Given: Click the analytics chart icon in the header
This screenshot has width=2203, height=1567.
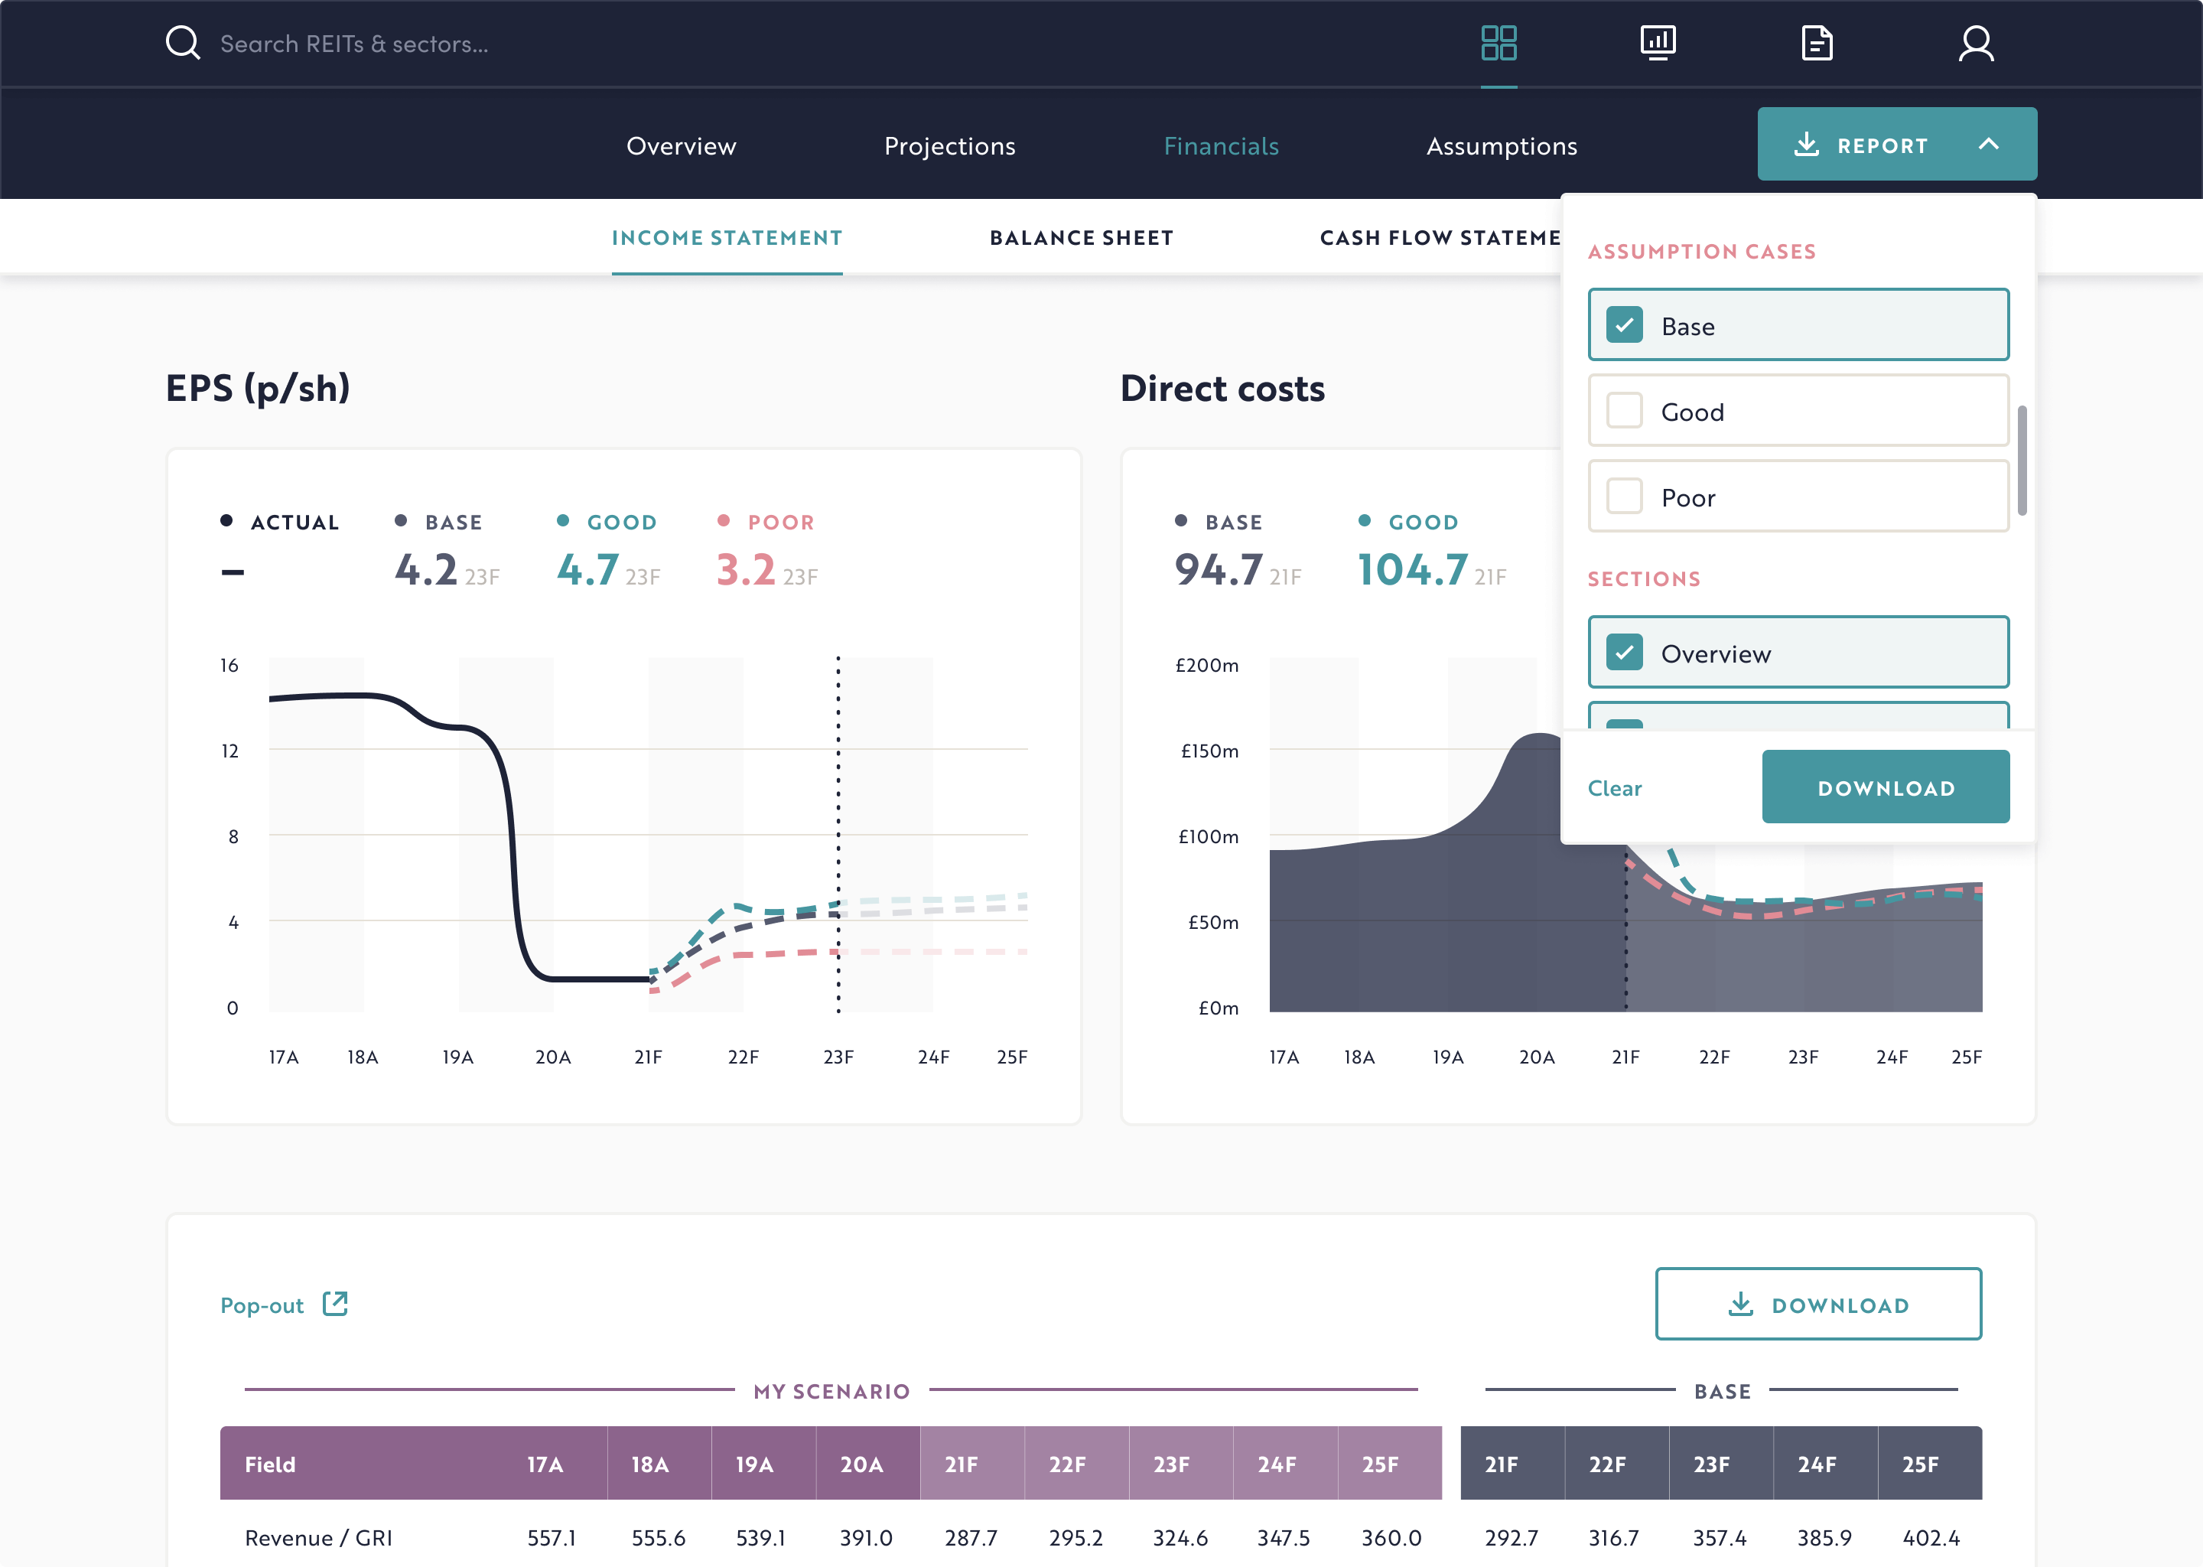Looking at the screenshot, I should pos(1658,42).
